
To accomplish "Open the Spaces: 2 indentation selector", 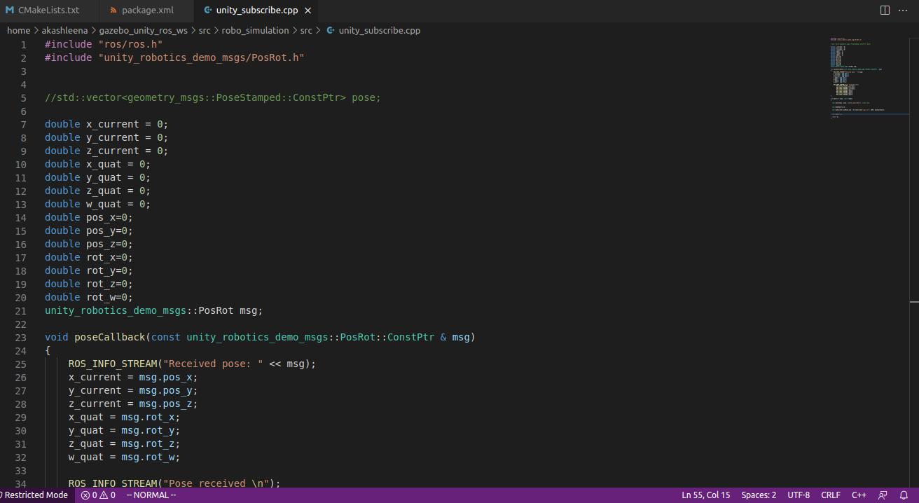I will point(759,495).
